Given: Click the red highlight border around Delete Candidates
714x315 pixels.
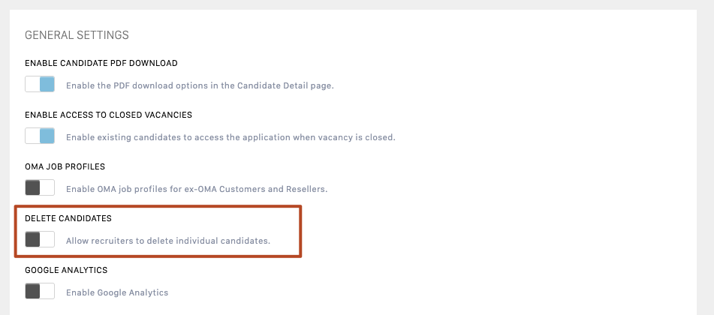Looking at the screenshot, I should tap(300, 231).
